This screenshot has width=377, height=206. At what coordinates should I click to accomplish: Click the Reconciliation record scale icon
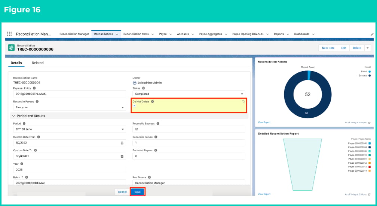(x=11, y=48)
